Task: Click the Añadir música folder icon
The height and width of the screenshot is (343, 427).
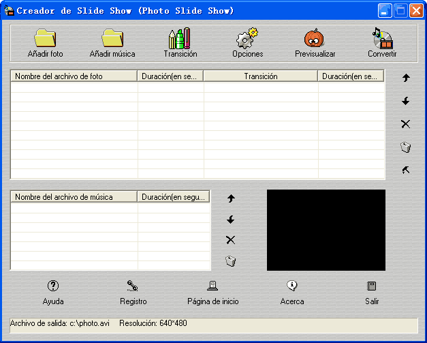Action: (112, 38)
